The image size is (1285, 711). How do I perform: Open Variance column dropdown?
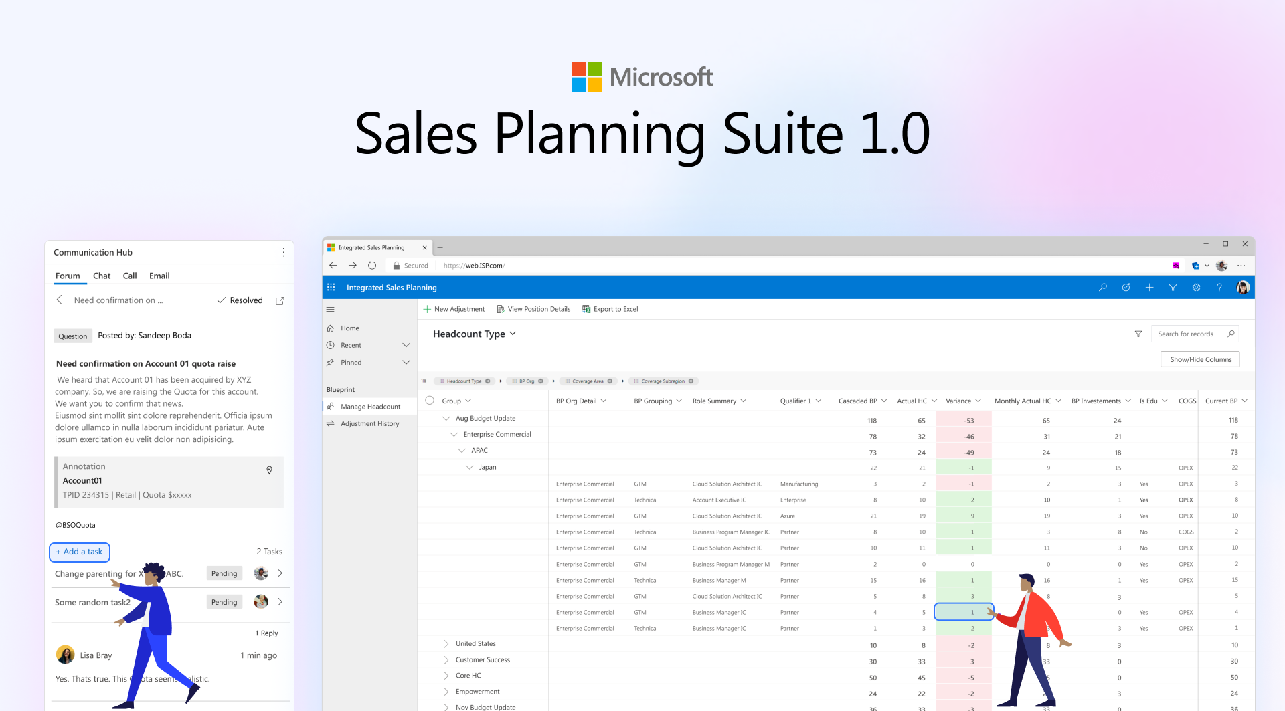[978, 401]
